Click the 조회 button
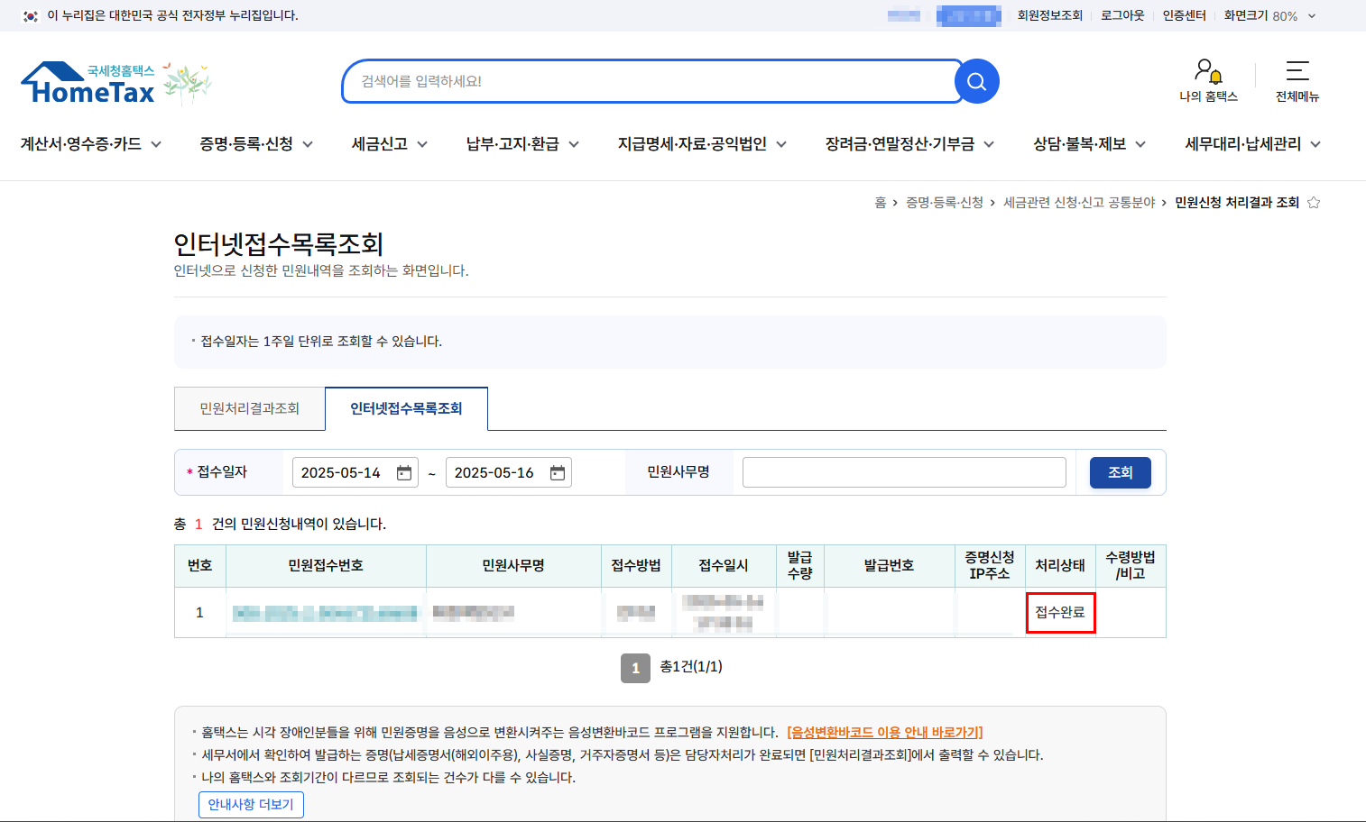This screenshot has width=1366, height=822. [x=1120, y=472]
